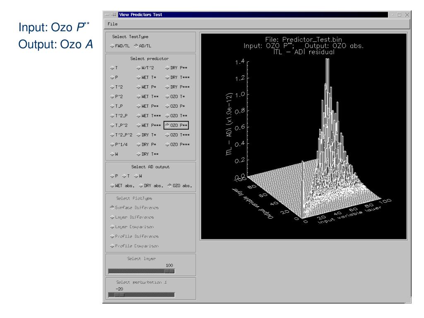Screen dimensions: 424x318
Task: Click the Select layer slider
Action: click(142, 271)
